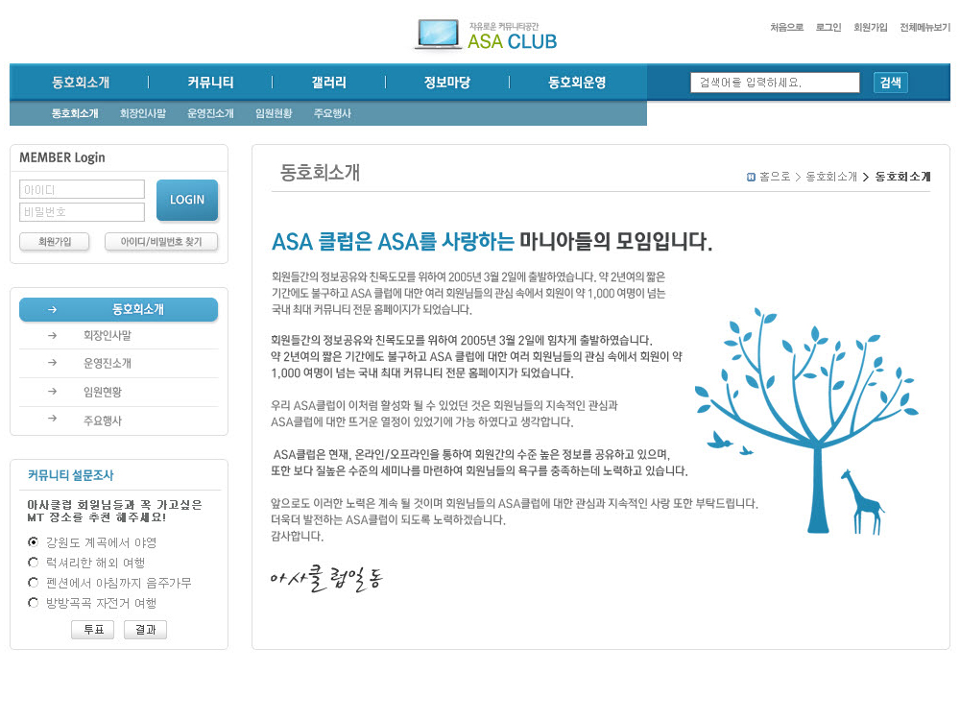Viewport: 960px width, 720px height.
Task: Submit the survey with the 투표 button
Action: coord(93,630)
